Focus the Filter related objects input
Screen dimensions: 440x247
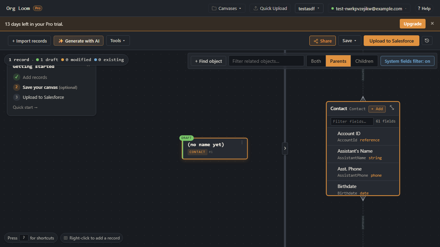pos(266,61)
